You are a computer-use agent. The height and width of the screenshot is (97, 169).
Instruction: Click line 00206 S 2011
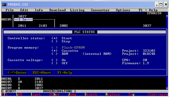pos(22,79)
